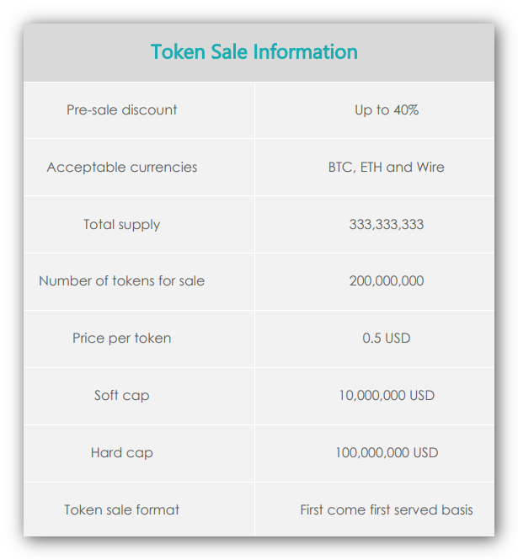This screenshot has width=518, height=560.
Task: Click the 200,000,000 tokens value
Action: pyautogui.click(x=386, y=280)
